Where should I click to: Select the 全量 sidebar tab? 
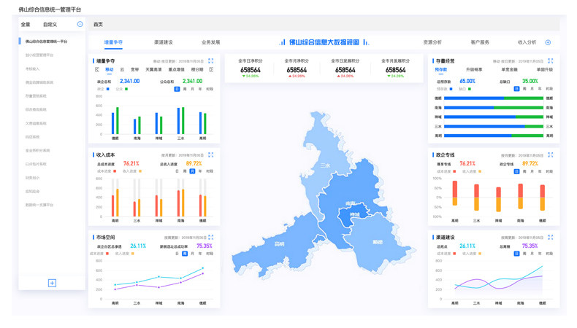click(x=26, y=25)
